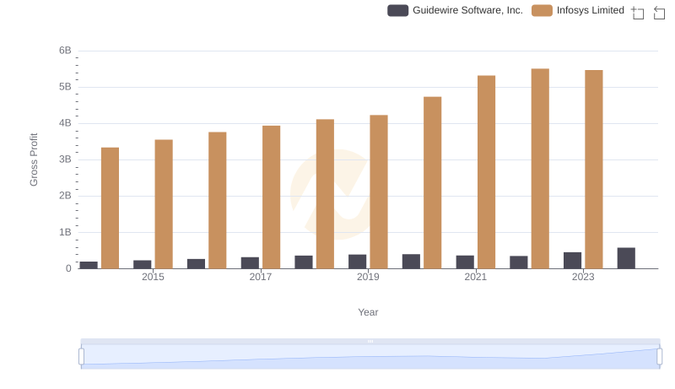This screenshot has width=675, height=389.
Task: Click the 1B y-axis label
Action: click(x=65, y=232)
